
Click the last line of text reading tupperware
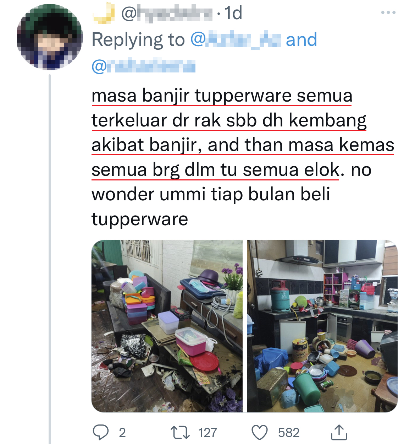(x=140, y=219)
